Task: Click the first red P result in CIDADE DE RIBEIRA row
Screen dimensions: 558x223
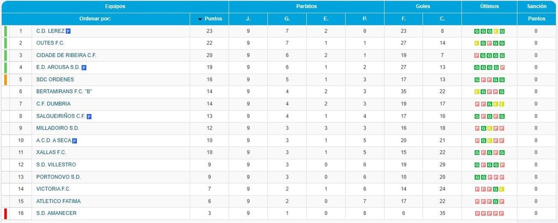Action: tap(477, 55)
